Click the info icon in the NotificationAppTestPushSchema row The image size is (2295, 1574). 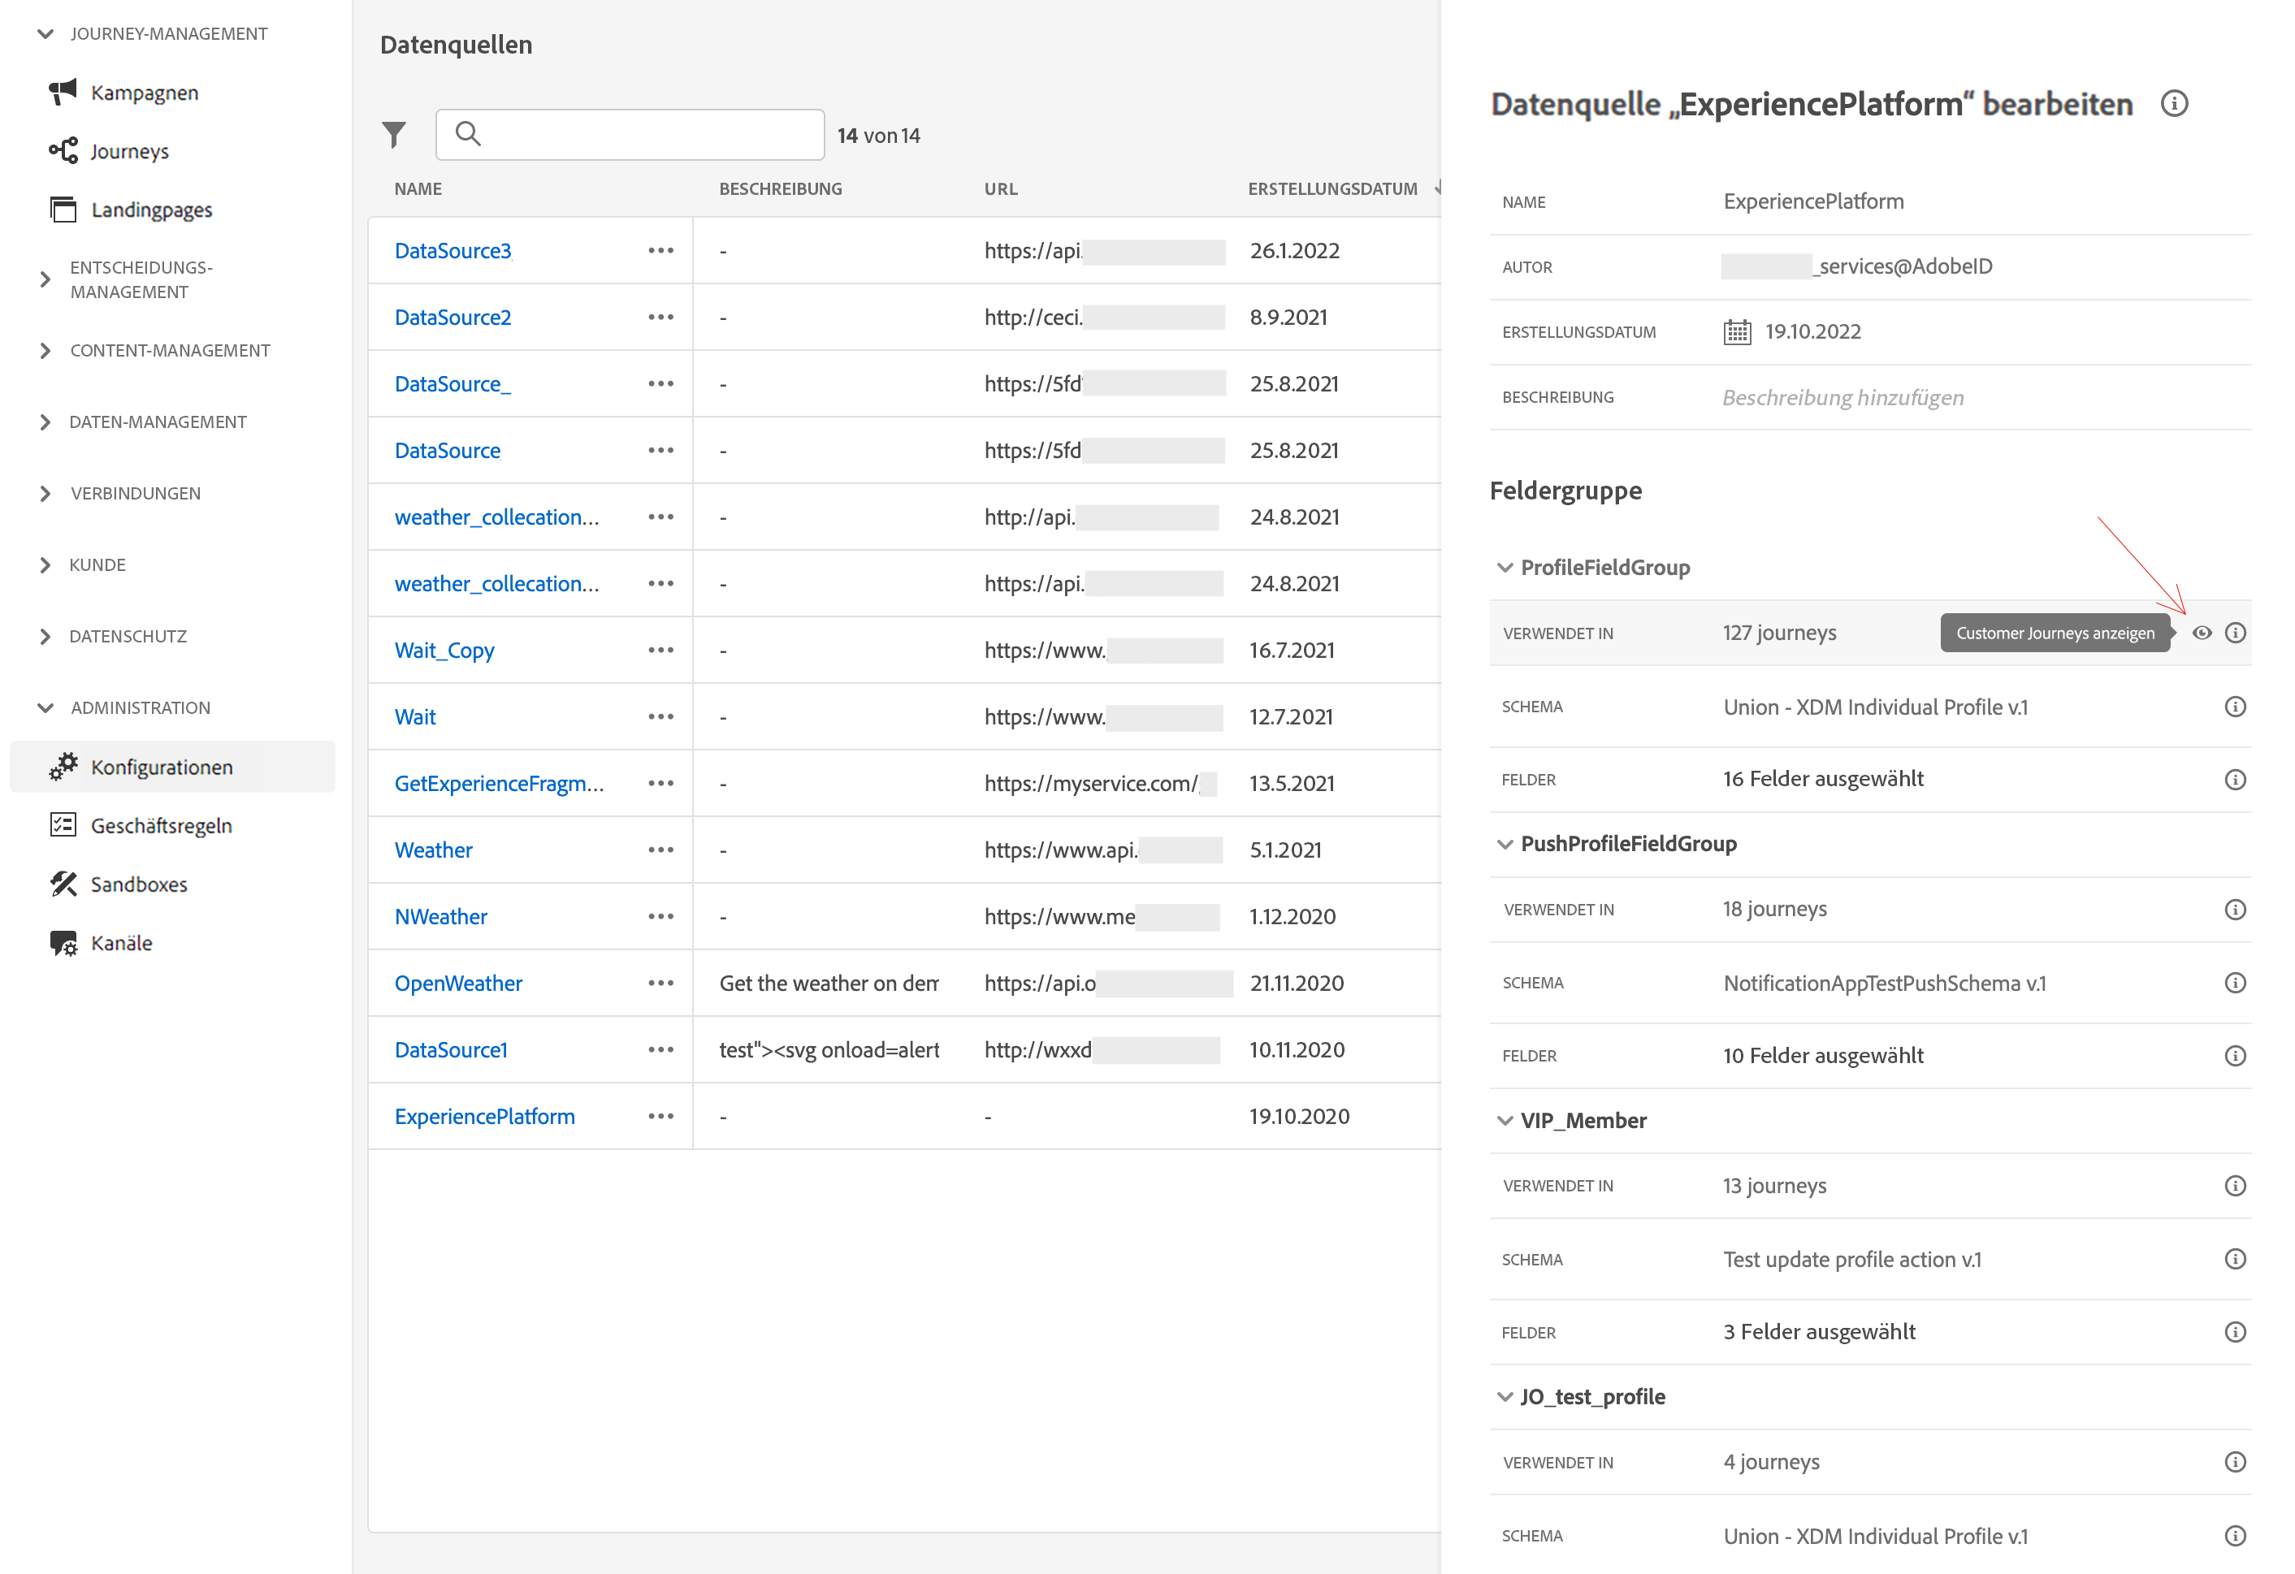(2235, 983)
